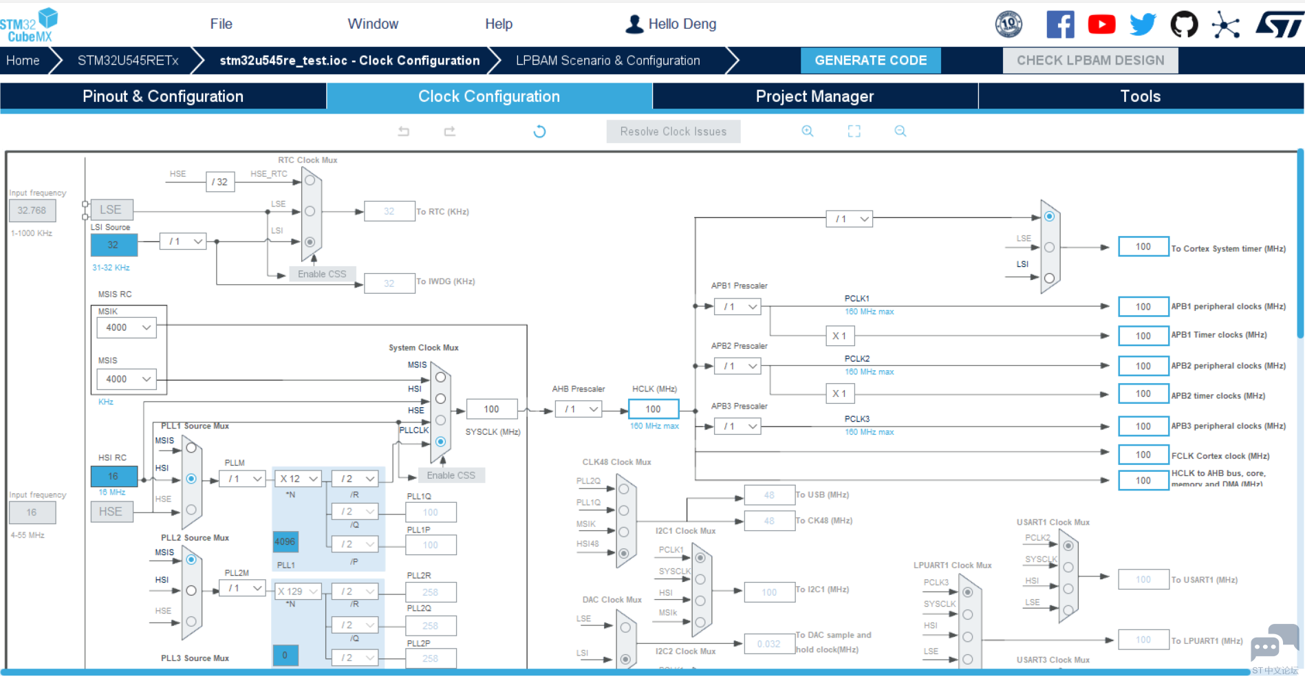The image size is (1305, 681).
Task: Open the STM32U545RETx breadcrumb
Action: (x=128, y=61)
